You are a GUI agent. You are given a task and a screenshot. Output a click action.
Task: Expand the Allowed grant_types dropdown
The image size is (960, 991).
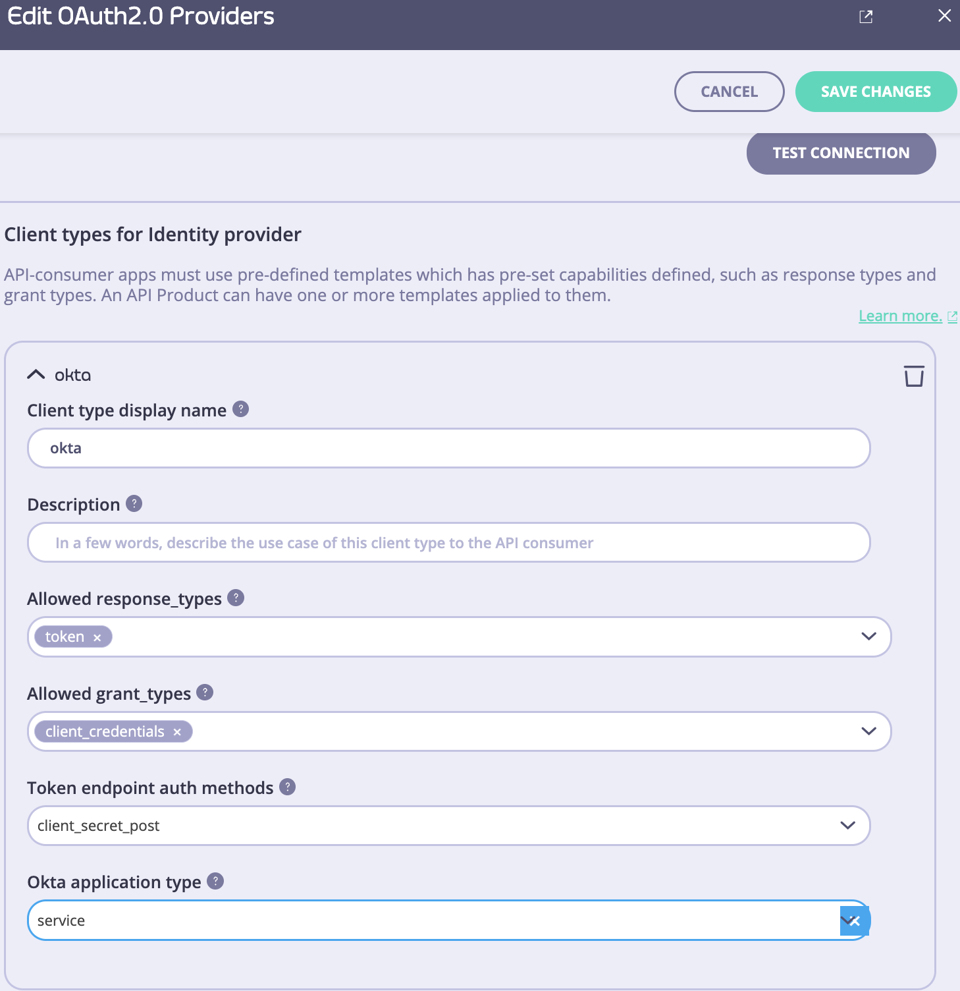[868, 731]
